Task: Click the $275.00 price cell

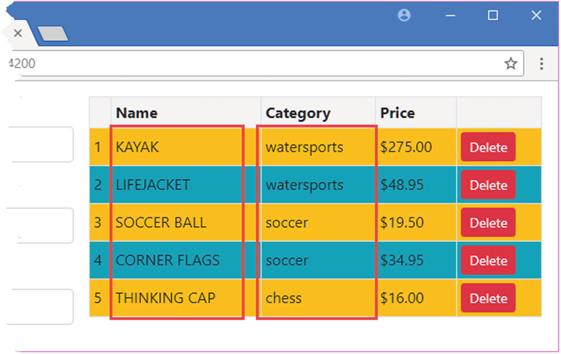Action: (406, 147)
